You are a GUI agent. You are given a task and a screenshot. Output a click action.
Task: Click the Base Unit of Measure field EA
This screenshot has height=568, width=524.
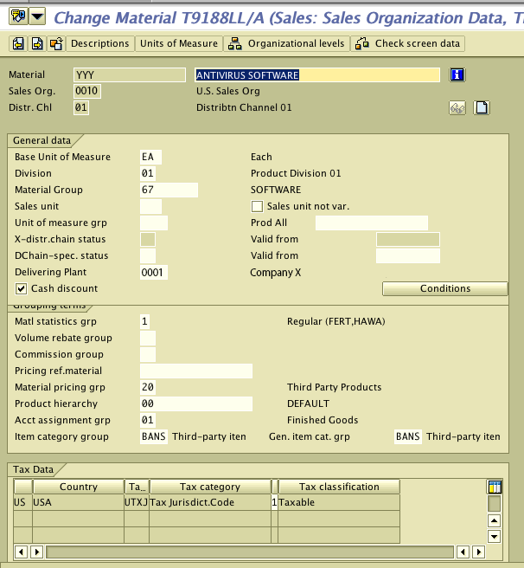[x=150, y=157]
